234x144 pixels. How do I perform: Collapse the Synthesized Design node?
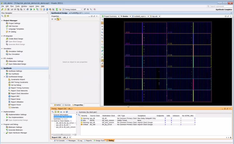4,77
